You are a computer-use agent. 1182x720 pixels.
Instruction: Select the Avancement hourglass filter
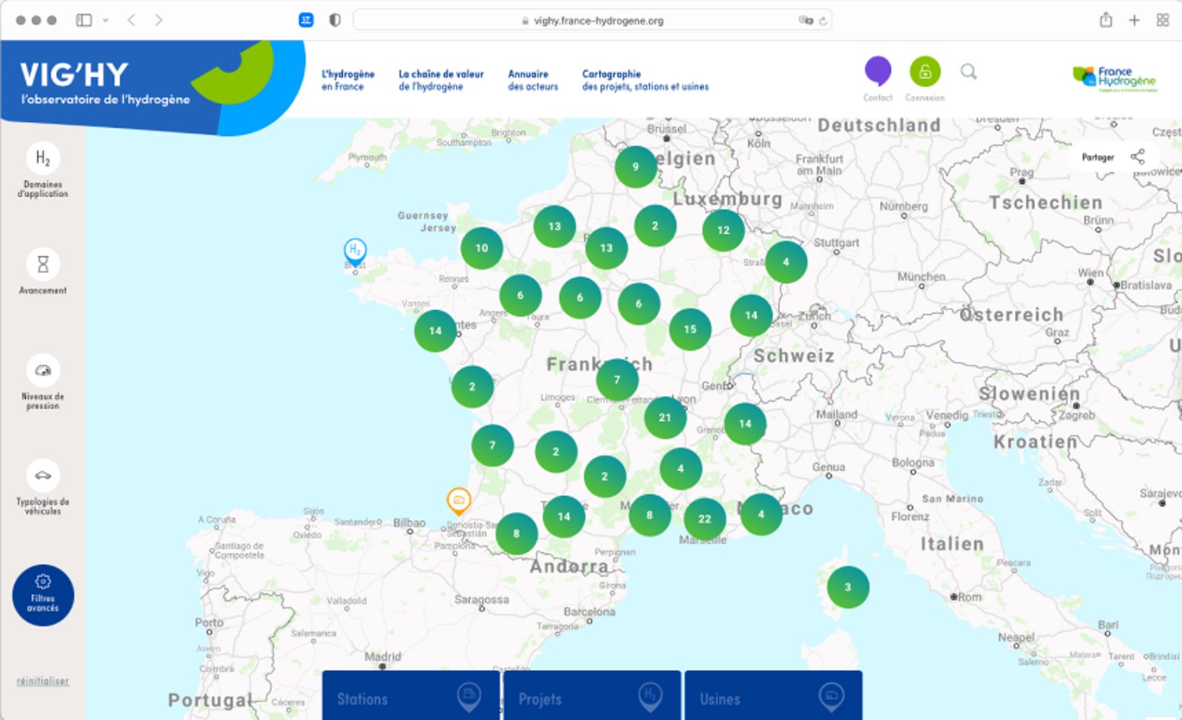pyautogui.click(x=43, y=264)
